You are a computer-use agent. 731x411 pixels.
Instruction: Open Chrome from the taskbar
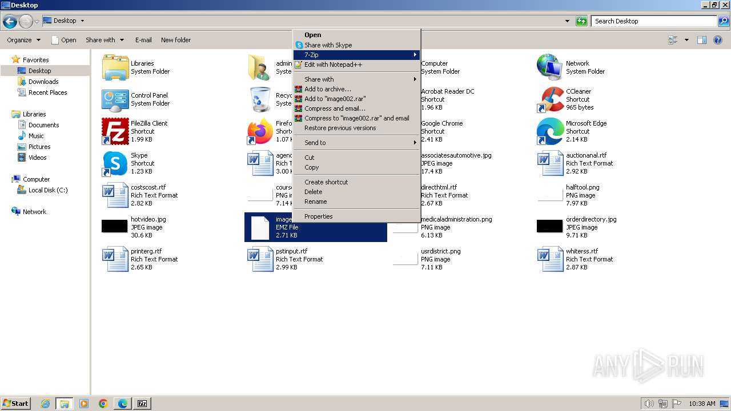(x=103, y=404)
